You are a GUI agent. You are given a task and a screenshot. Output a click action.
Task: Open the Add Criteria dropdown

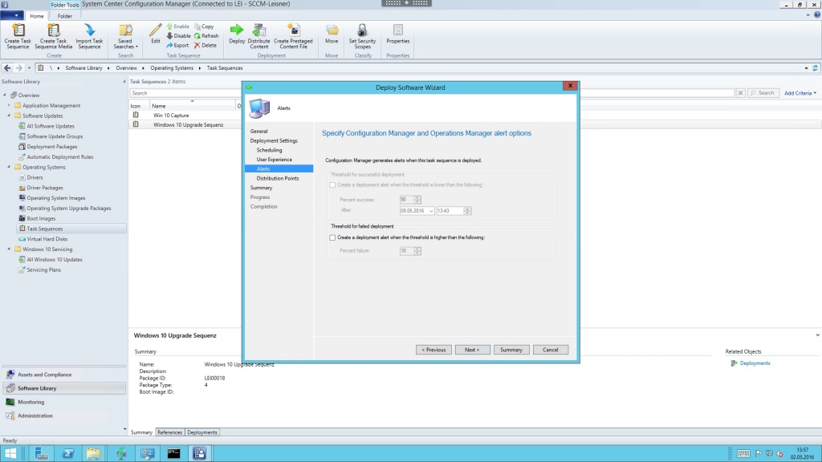pyautogui.click(x=800, y=93)
